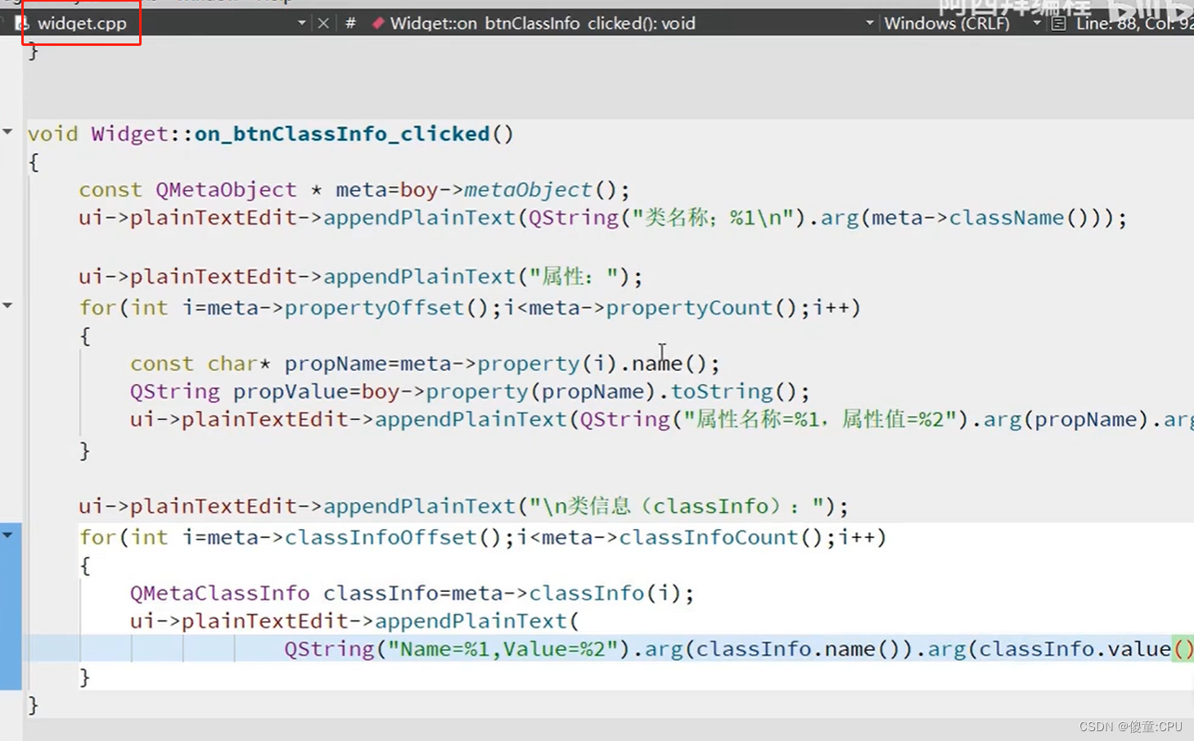Click the "\n类信息 (classInfo) : " string
This screenshot has width=1194, height=741.
click(x=677, y=506)
